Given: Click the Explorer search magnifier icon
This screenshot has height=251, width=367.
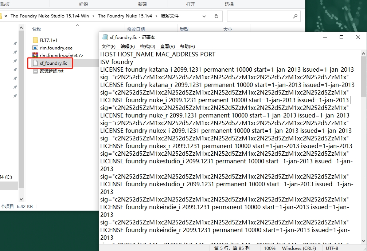Looking at the screenshot, I should (295, 16).
